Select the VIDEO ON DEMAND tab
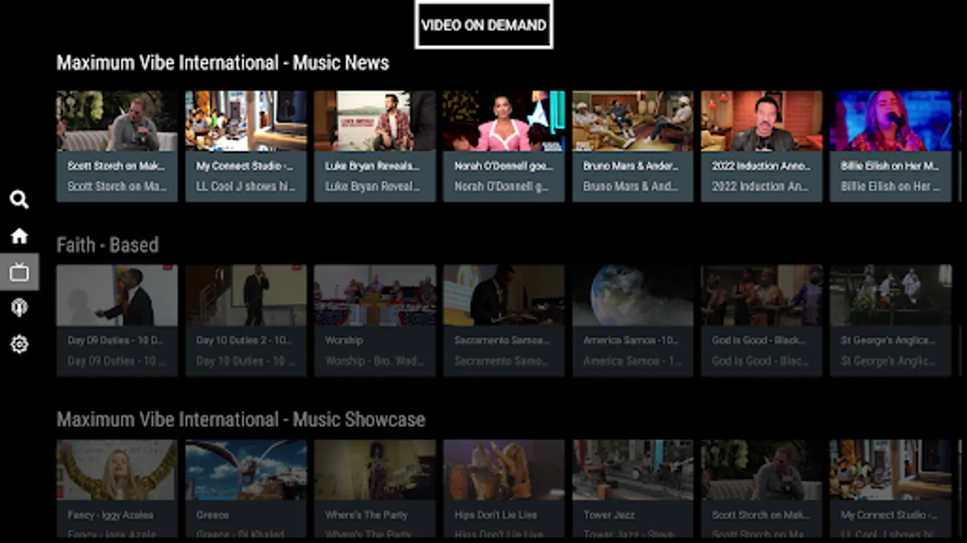Viewport: 967px width, 543px height. (x=483, y=25)
